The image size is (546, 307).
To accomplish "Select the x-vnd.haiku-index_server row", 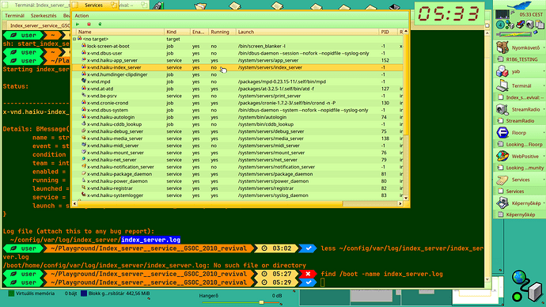I will [x=237, y=67].
